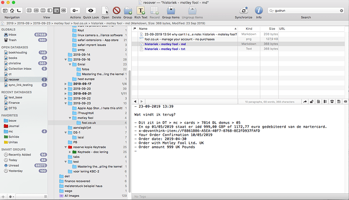Open the Trash in Globals
Viewport: 349px width, 200px height.
[x=13, y=40]
